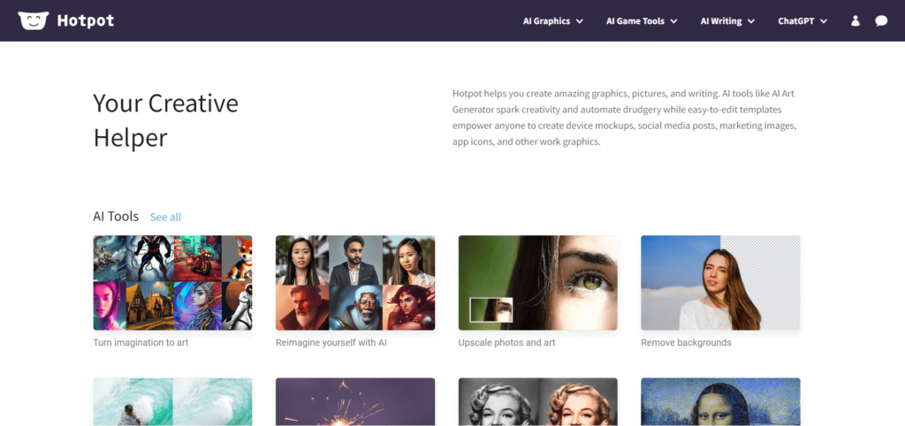Click the Reimagine yourself with AI caption
This screenshot has width=905, height=426.
click(331, 342)
